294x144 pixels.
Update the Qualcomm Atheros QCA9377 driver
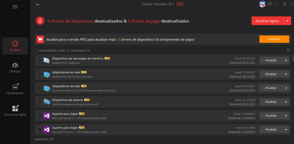point(271,88)
